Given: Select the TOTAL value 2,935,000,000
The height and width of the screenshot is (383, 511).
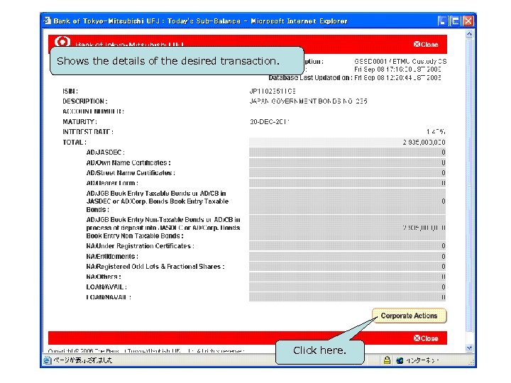Looking at the screenshot, I should 424,143.
